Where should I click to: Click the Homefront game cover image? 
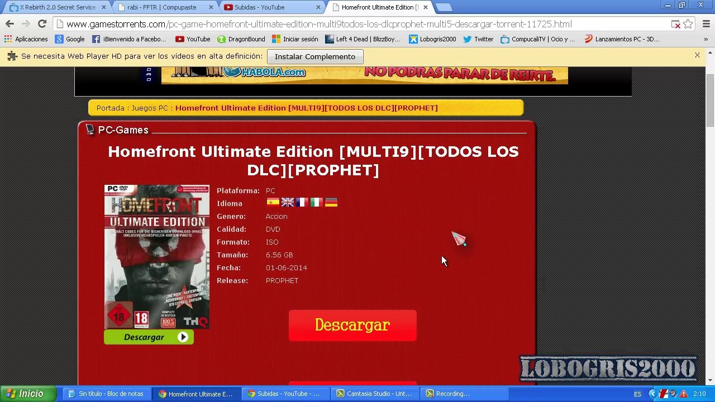[x=157, y=256]
